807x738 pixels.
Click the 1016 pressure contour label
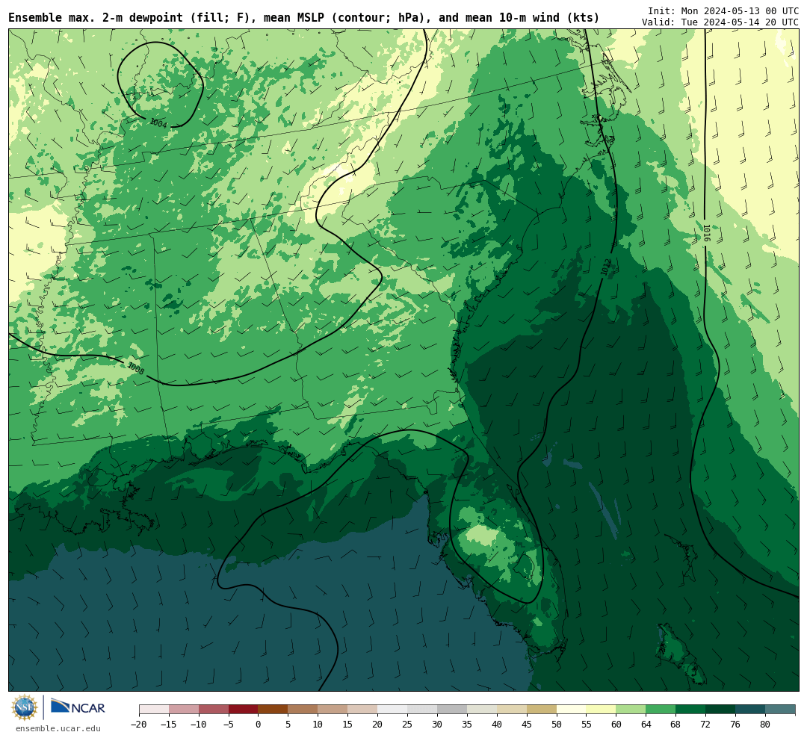707,233
